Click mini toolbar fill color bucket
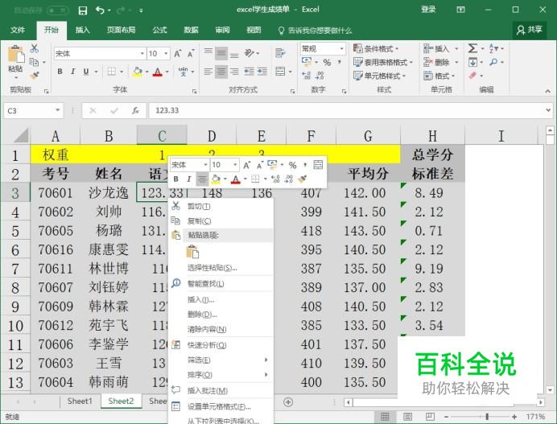This screenshot has width=557, height=424. pos(215,179)
